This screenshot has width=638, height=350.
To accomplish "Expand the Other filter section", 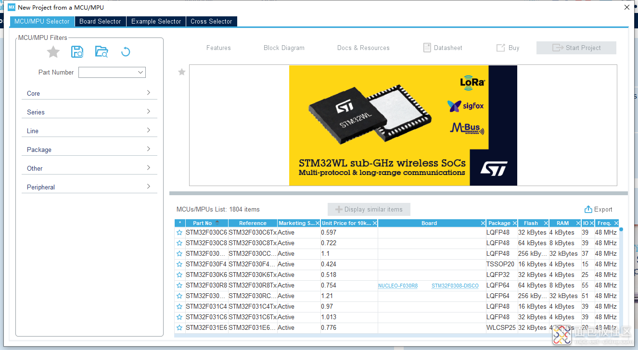I will pos(89,168).
